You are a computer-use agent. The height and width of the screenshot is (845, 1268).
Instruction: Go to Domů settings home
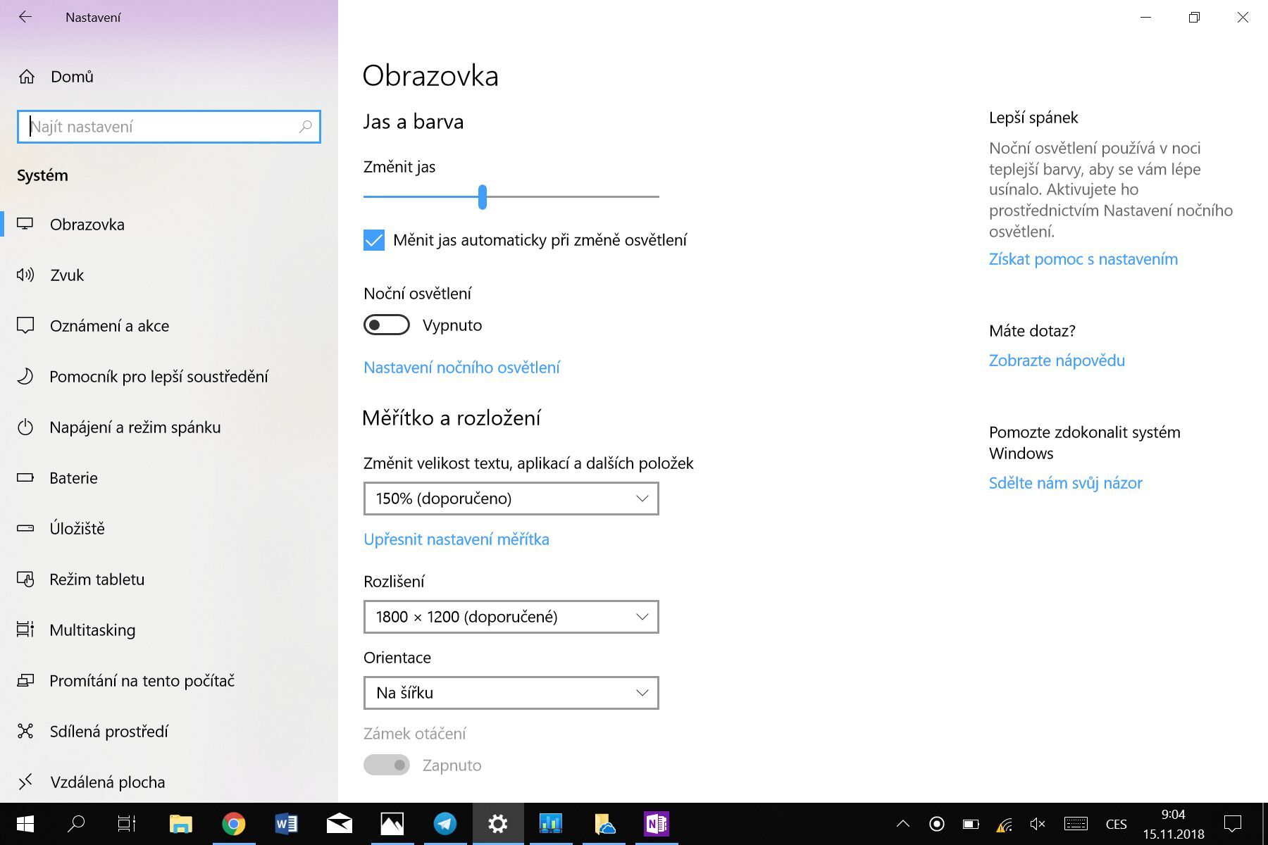[x=70, y=76]
